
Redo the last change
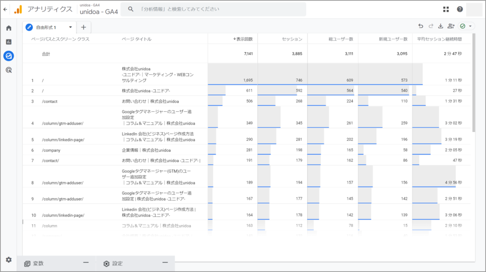[431, 26]
